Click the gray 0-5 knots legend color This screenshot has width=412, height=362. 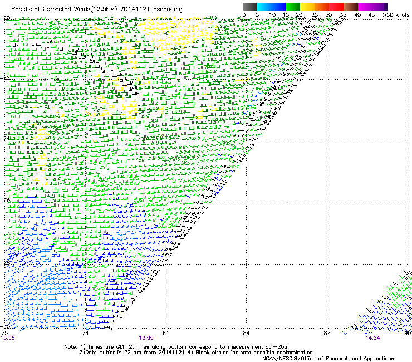[x=249, y=7]
